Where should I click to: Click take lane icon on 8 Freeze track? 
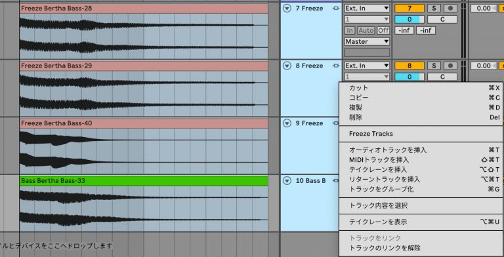(x=336, y=66)
